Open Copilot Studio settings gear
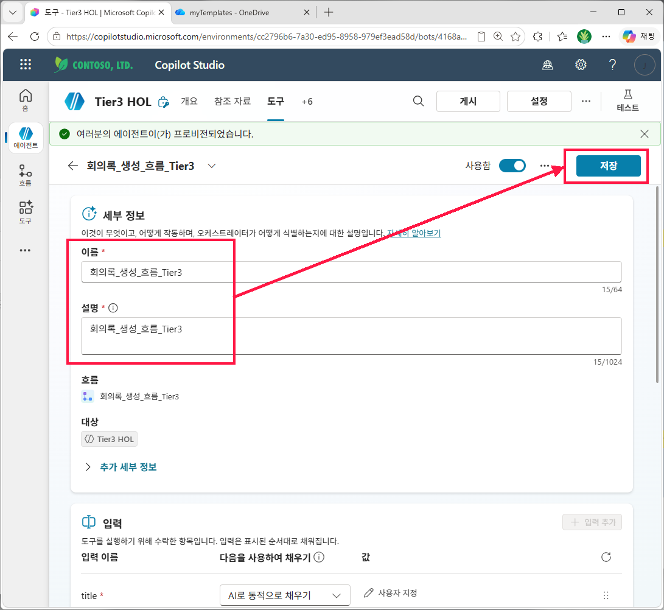Image resolution: width=664 pixels, height=610 pixels. 581,65
